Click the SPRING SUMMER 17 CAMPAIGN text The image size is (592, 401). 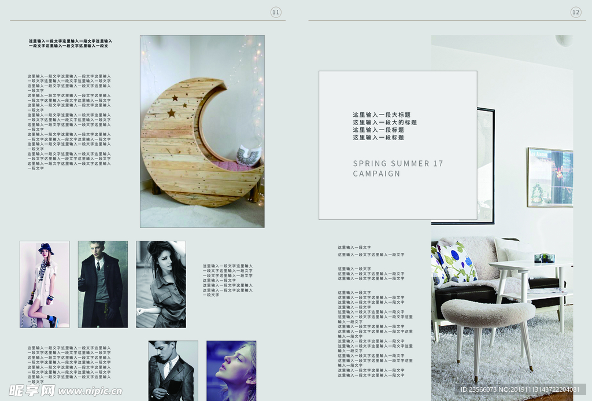pos(398,168)
